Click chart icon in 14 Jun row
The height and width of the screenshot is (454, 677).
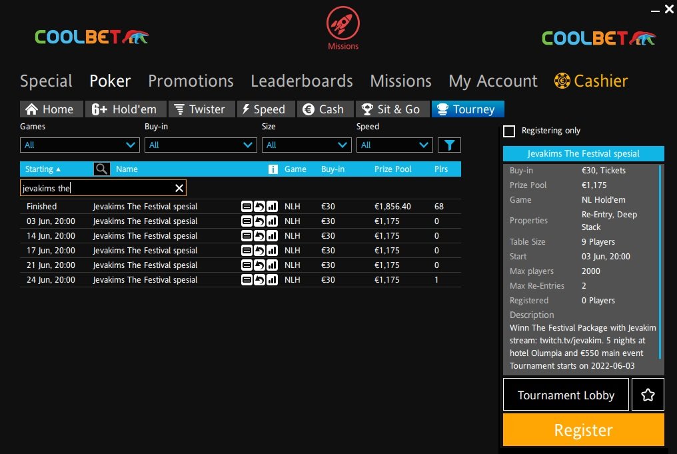tap(272, 236)
